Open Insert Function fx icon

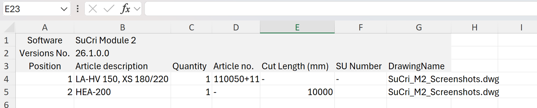point(125,9)
